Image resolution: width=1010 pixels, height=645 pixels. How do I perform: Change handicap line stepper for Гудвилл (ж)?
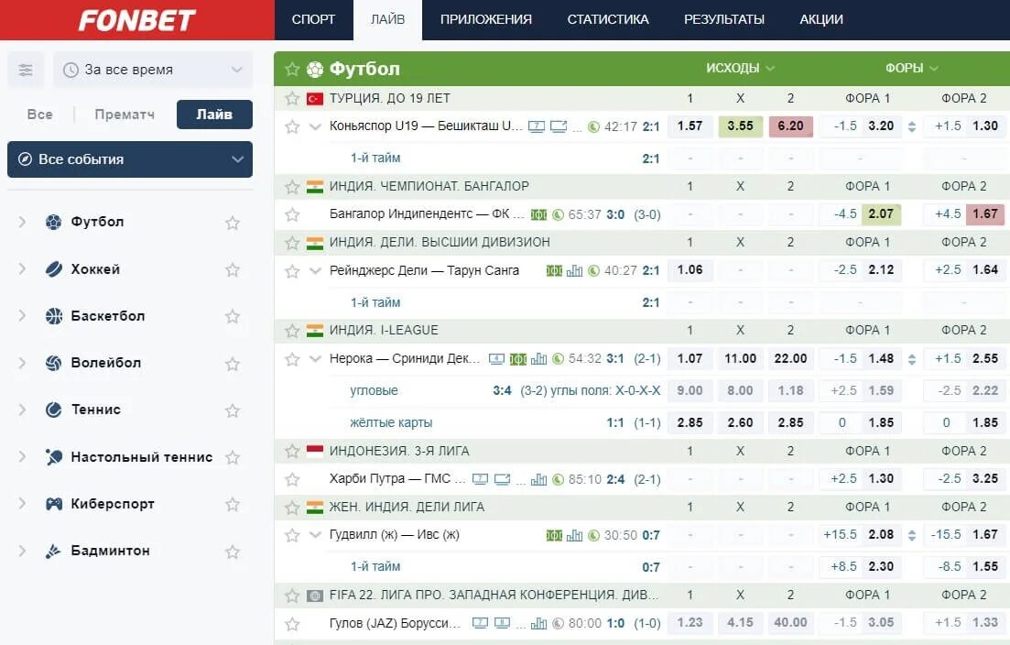click(x=912, y=535)
